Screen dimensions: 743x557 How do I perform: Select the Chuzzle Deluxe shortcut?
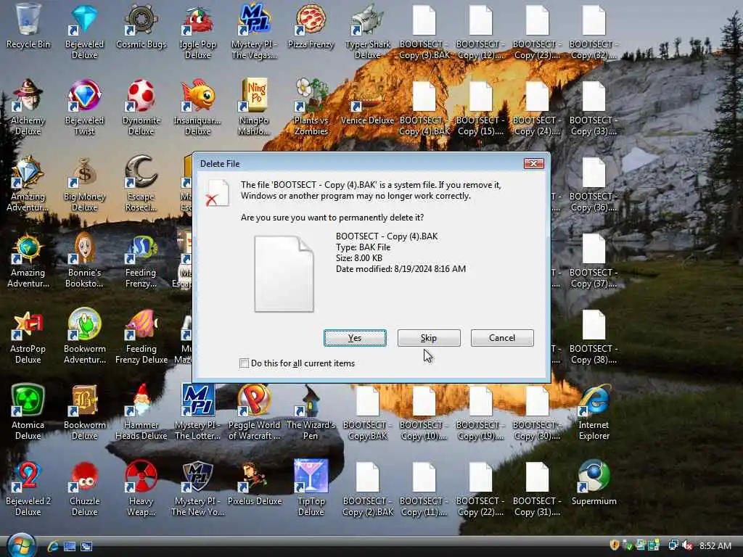click(x=84, y=488)
